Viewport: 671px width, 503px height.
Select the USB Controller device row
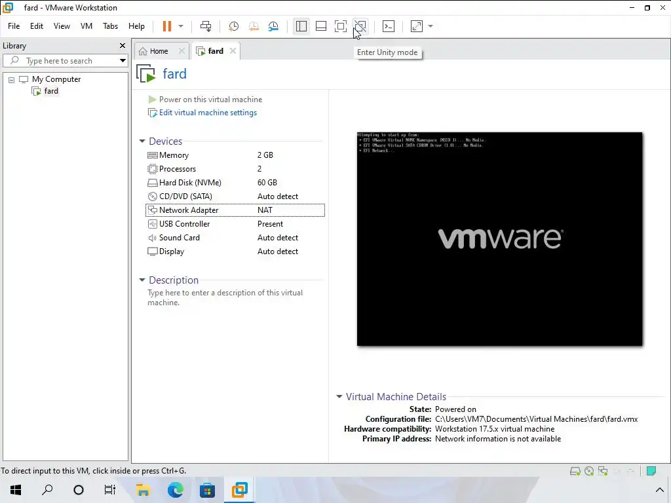235,224
